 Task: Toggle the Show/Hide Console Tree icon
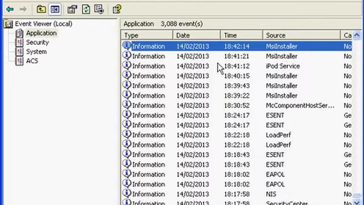coord(55,9)
